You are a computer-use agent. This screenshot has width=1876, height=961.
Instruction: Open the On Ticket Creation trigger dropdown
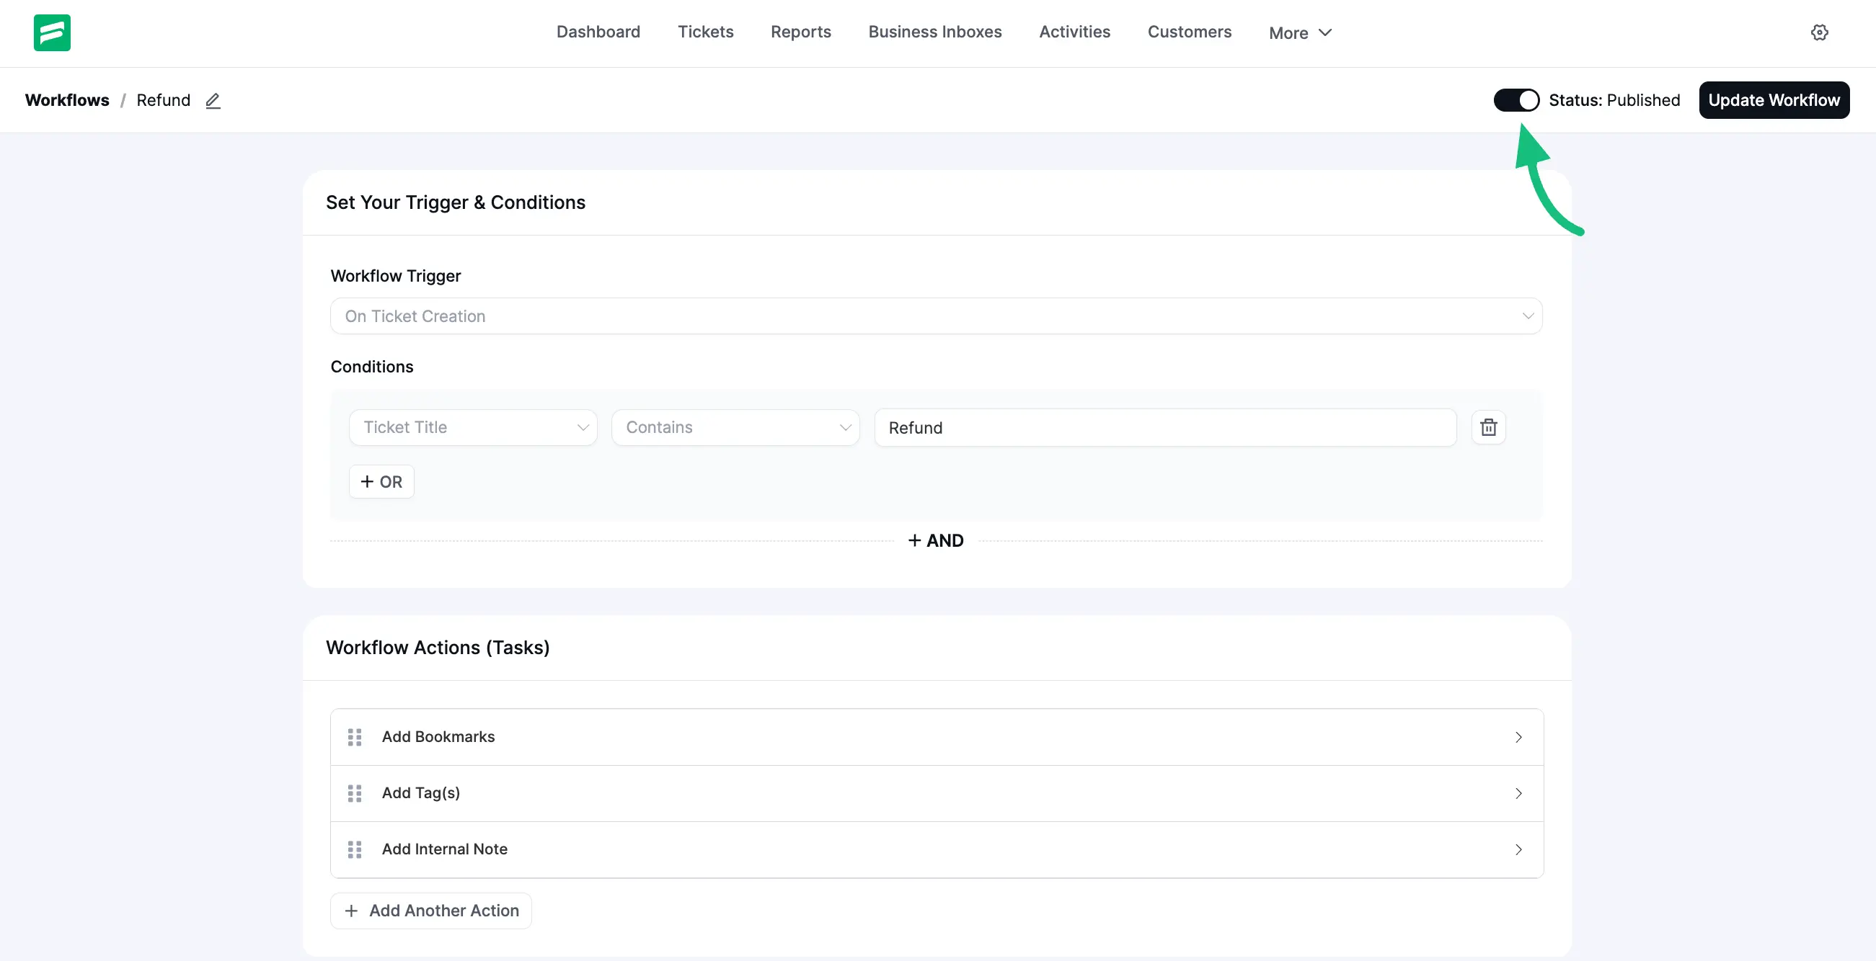936,316
